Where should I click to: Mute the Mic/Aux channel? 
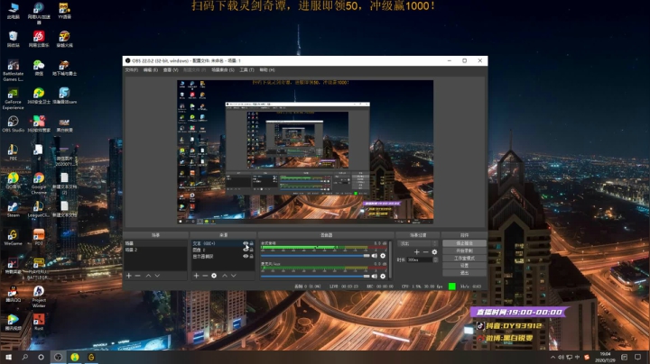[375, 276]
